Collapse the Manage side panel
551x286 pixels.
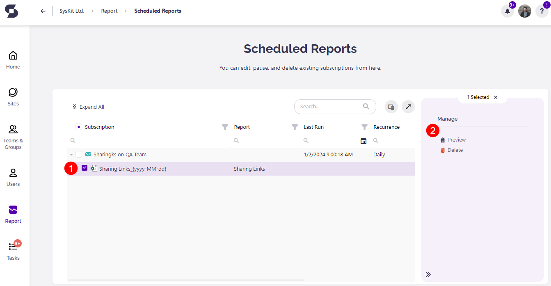point(428,274)
